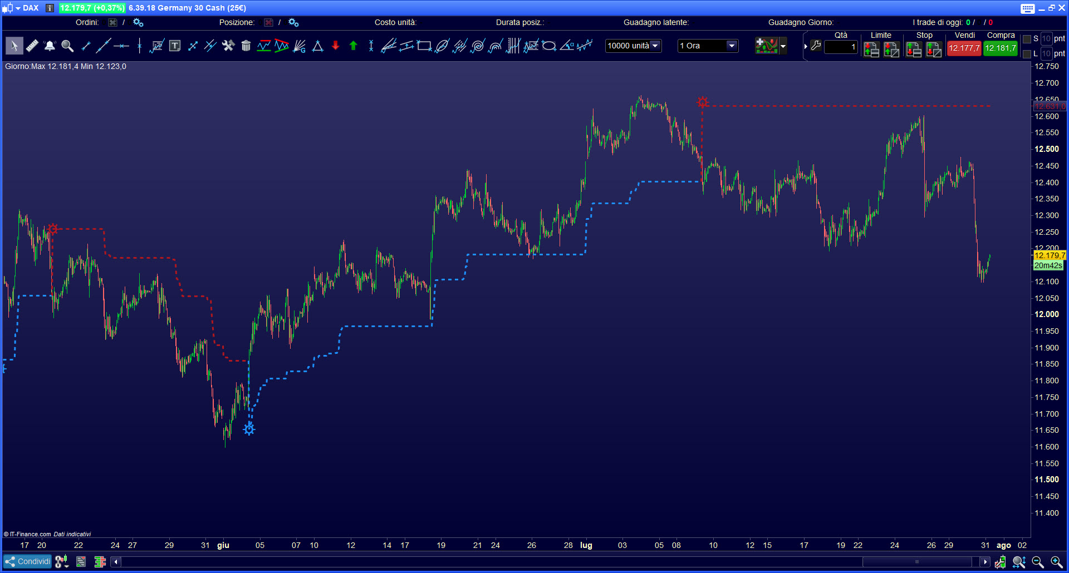Click the zoom in magnifier at bottom right
Viewport: 1069px width, 573px height.
coord(1056,562)
